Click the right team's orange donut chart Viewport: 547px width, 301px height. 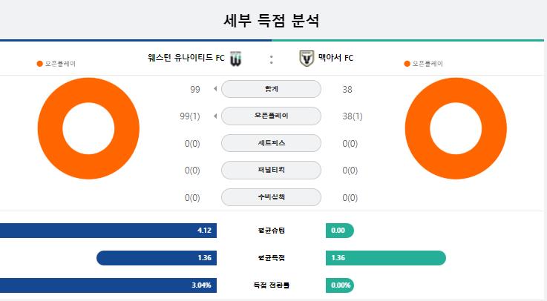click(456, 128)
